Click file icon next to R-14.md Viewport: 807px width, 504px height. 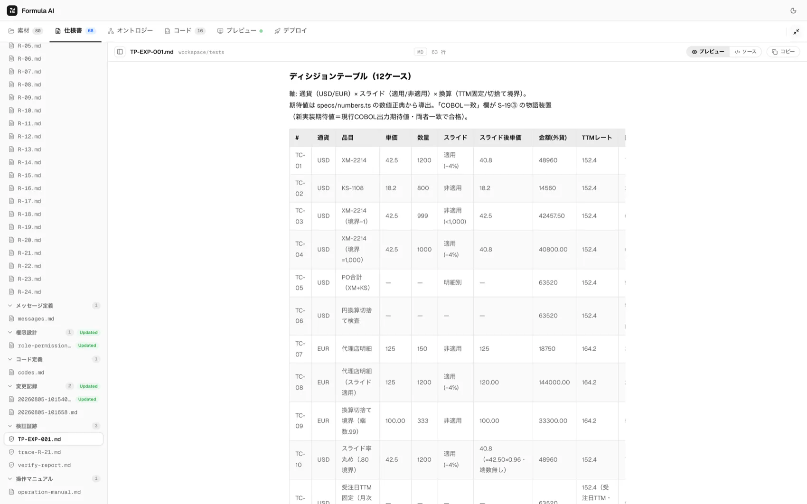pyautogui.click(x=11, y=162)
